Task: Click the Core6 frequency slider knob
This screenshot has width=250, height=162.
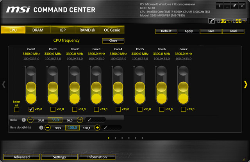Action: pos(162,87)
